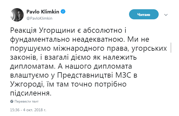
Task: Open the "Pavlo Klimkin" display name link
Action: pos(43,12)
